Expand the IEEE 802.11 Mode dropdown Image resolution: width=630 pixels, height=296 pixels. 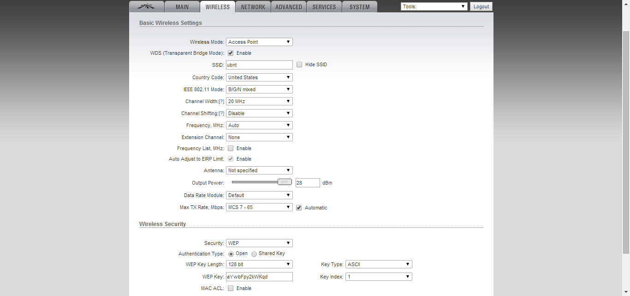coord(259,89)
